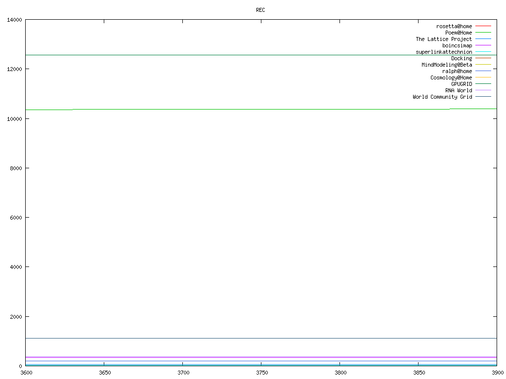Click the y-axis label 12000
The width and height of the screenshot is (506, 379).
(14, 69)
